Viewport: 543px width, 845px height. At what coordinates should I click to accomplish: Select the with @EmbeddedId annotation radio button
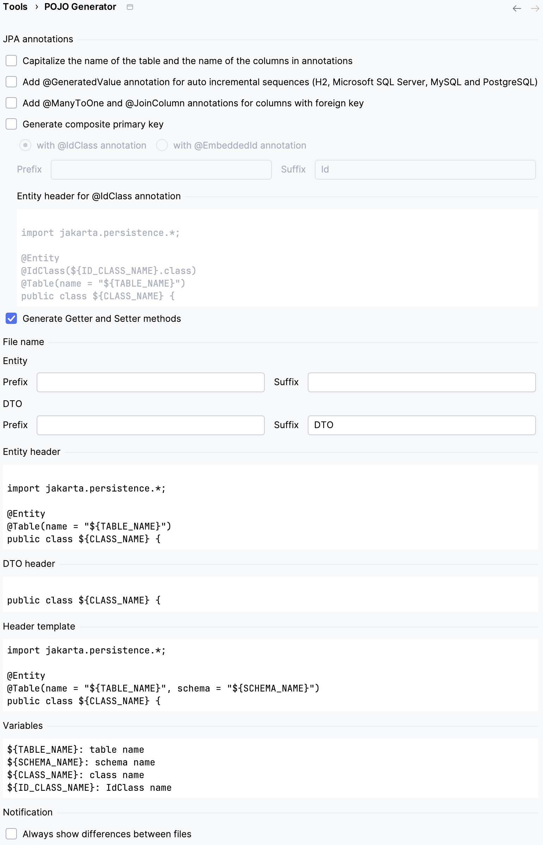[162, 145]
